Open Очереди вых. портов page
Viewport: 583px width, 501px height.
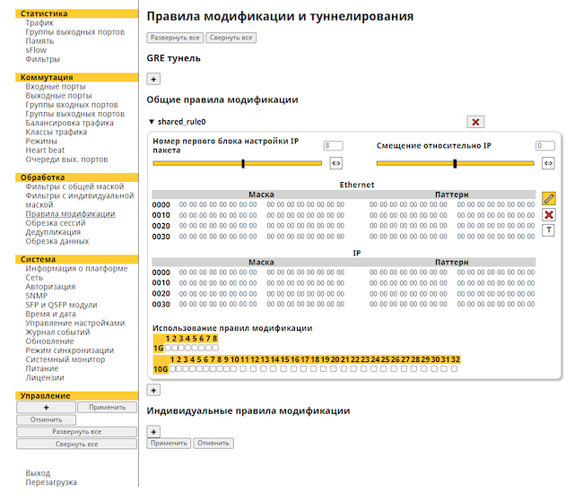(66, 160)
